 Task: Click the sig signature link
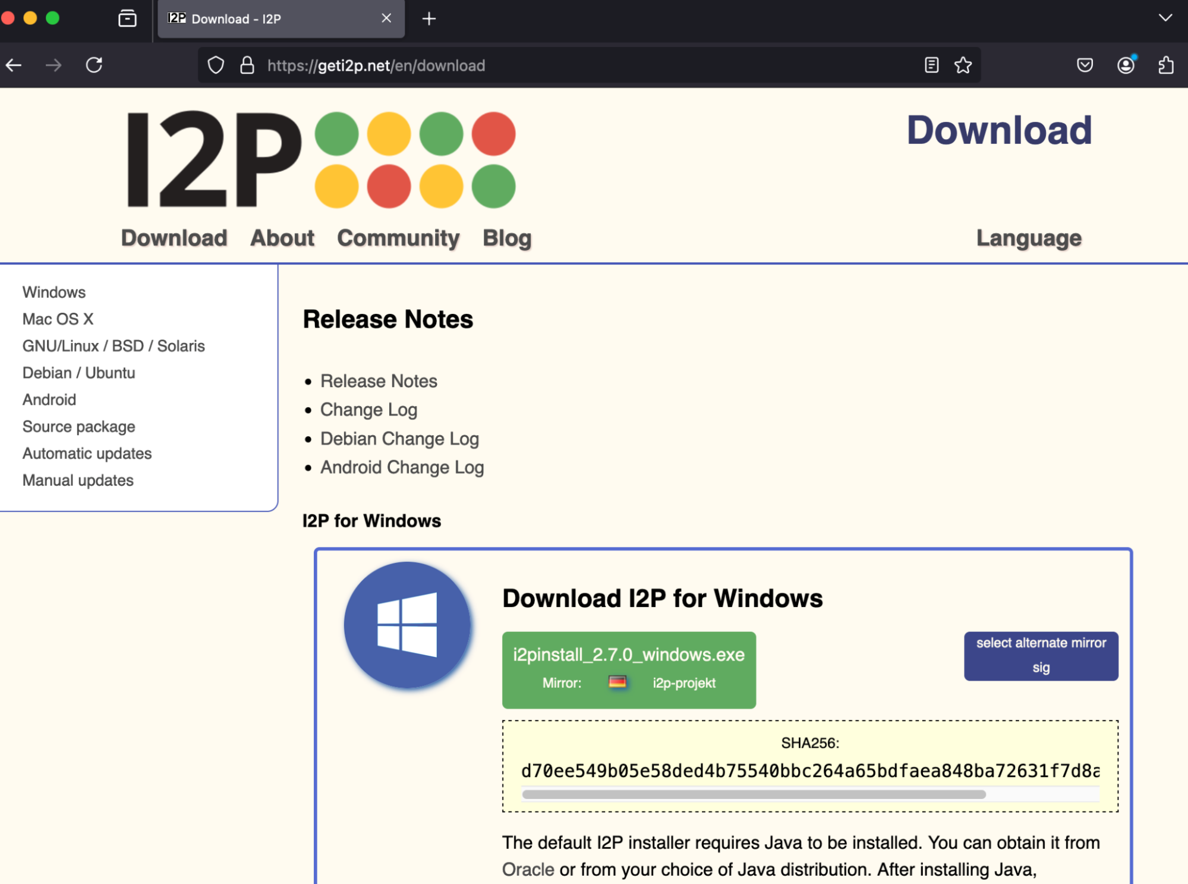1041,668
